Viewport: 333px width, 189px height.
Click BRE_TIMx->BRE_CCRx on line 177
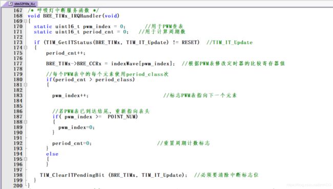point(74,64)
